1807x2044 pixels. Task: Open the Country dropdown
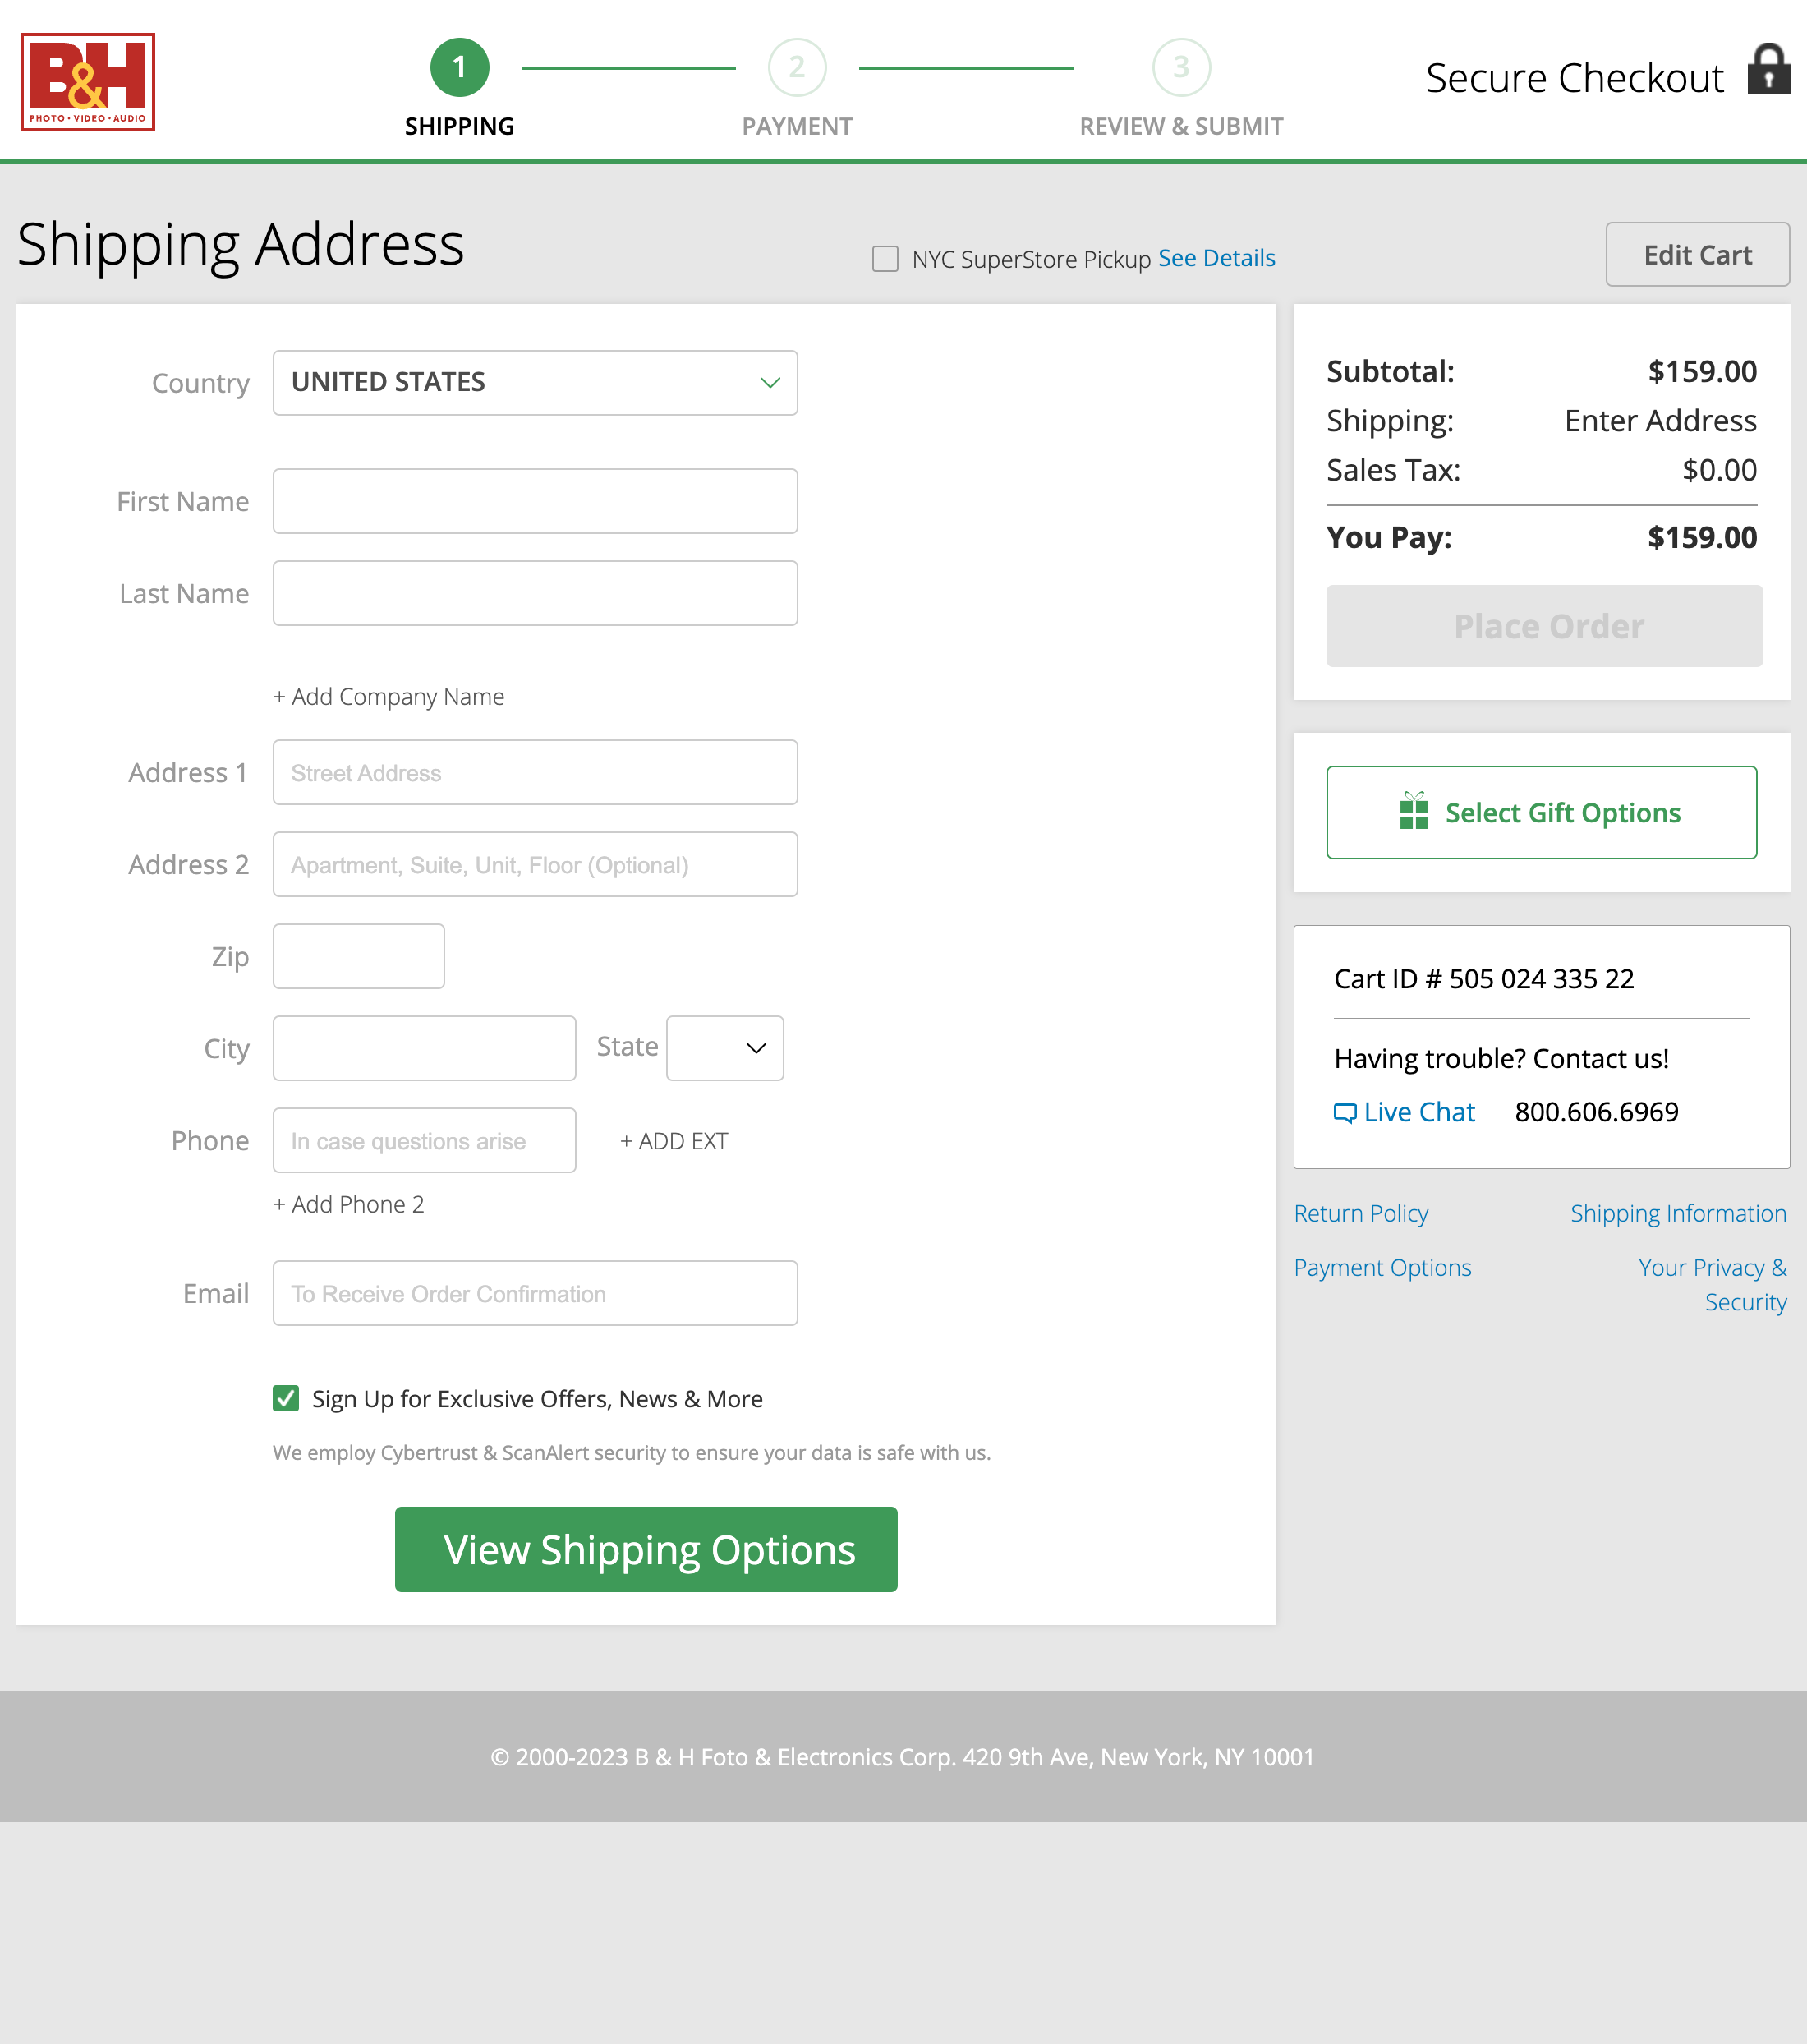click(535, 383)
